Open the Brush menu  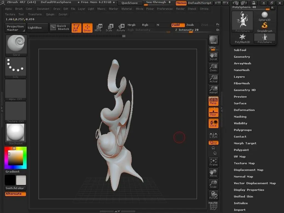coord(19,9)
